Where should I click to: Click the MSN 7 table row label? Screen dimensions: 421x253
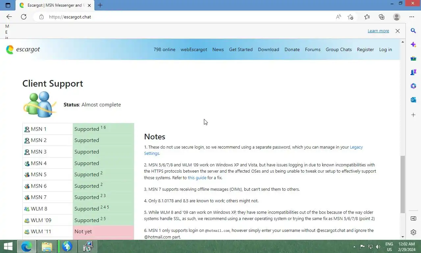pyautogui.click(x=38, y=197)
